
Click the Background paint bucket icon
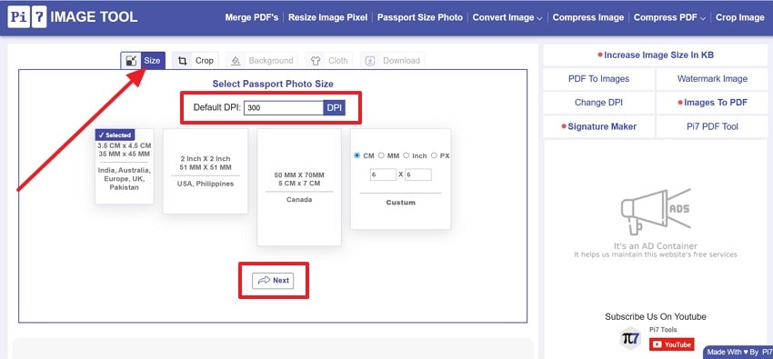pyautogui.click(x=236, y=61)
